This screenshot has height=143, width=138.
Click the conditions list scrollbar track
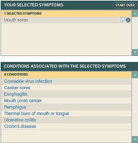pos(135,107)
